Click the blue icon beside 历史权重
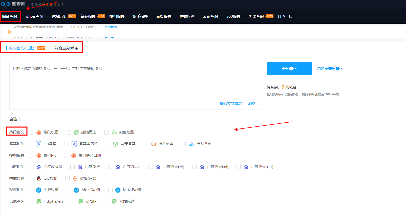Screen dimensions: 406x215 39,190
